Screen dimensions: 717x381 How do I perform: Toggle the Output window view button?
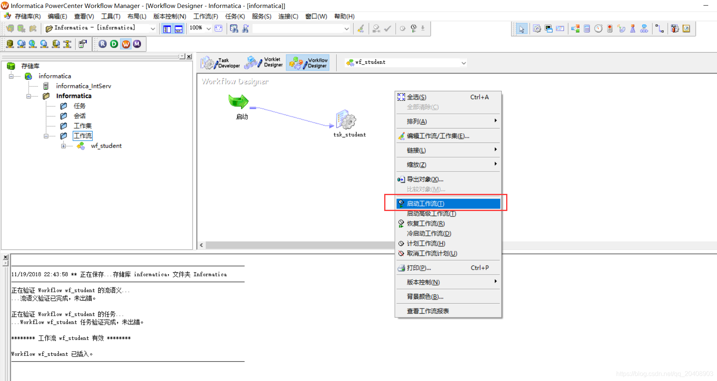(x=179, y=29)
